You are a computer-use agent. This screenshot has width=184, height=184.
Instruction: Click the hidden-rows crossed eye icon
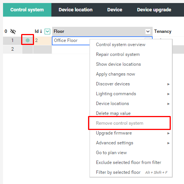[x=13, y=31]
